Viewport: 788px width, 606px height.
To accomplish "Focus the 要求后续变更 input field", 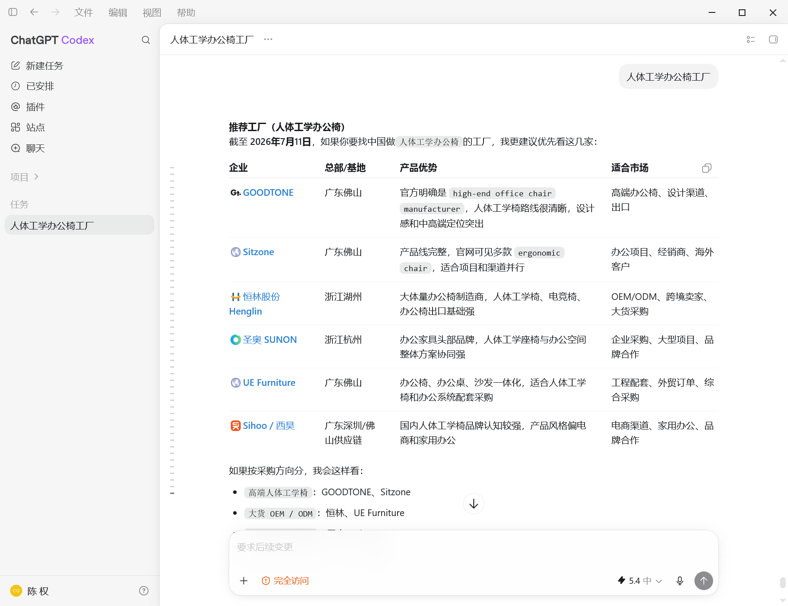I will [x=473, y=547].
